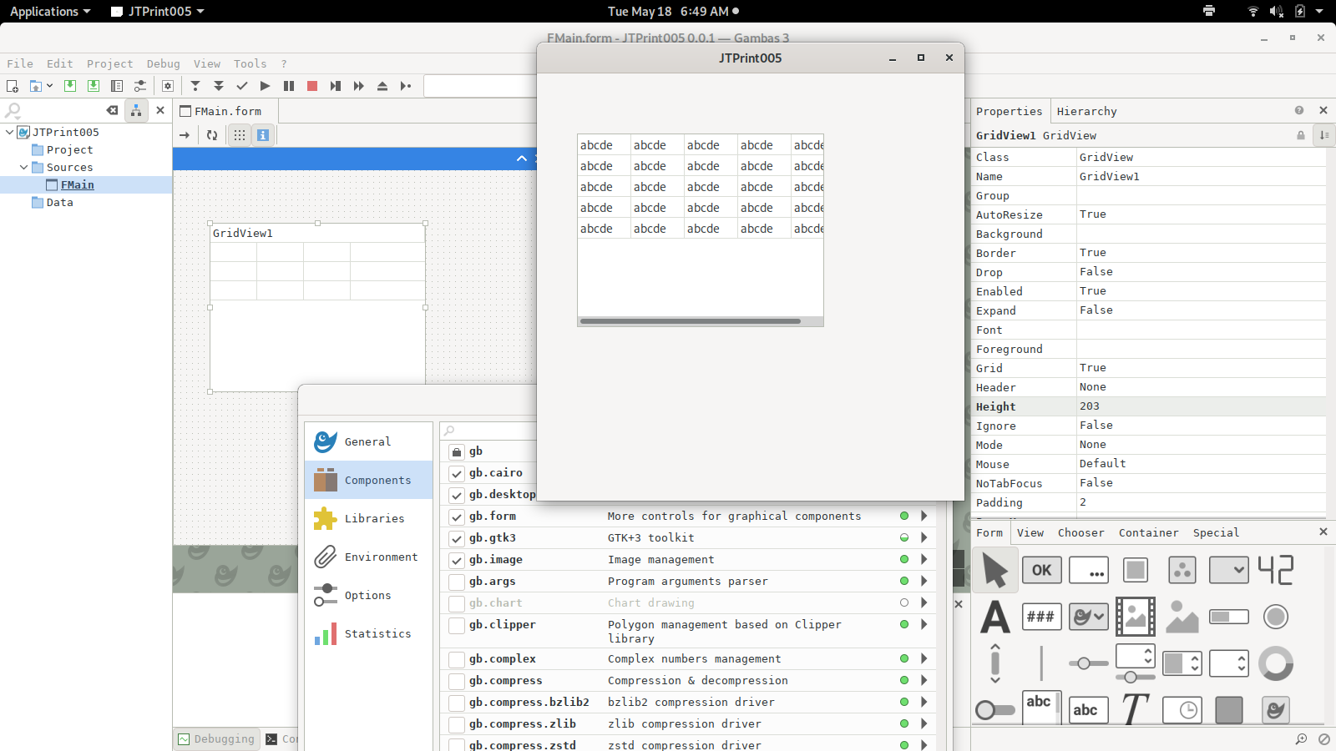Uncheck the gb.image component
This screenshot has height=751, width=1336.
[457, 560]
